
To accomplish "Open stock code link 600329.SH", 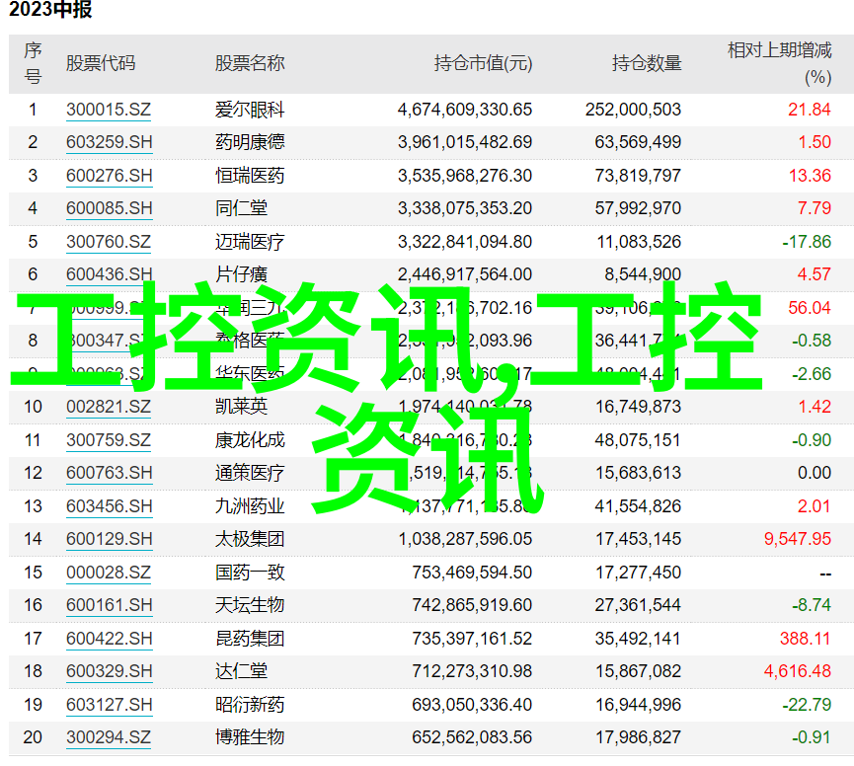I will coord(109,671).
